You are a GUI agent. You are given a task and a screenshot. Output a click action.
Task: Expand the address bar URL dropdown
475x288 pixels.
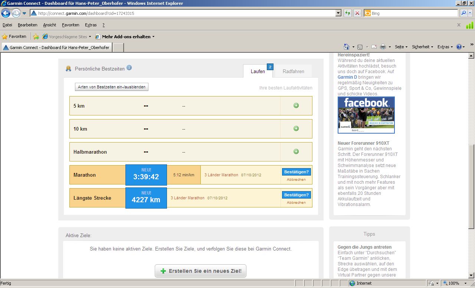pos(338,13)
